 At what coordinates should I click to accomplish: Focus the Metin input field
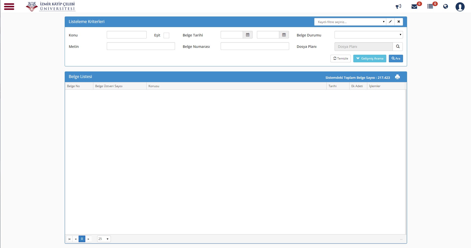coord(141,46)
